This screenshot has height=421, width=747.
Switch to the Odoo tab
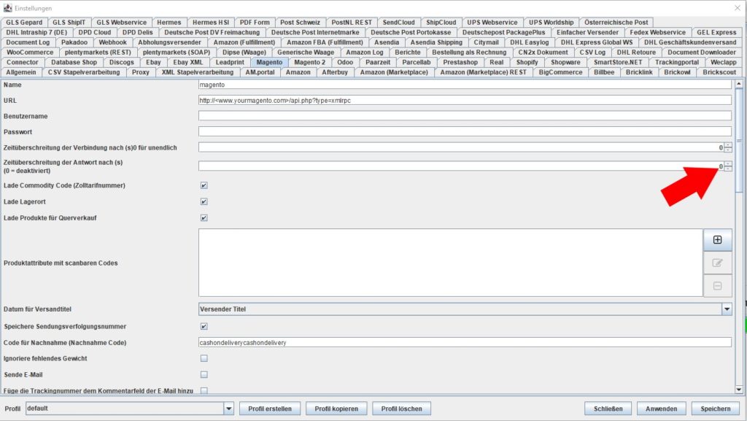pos(345,63)
